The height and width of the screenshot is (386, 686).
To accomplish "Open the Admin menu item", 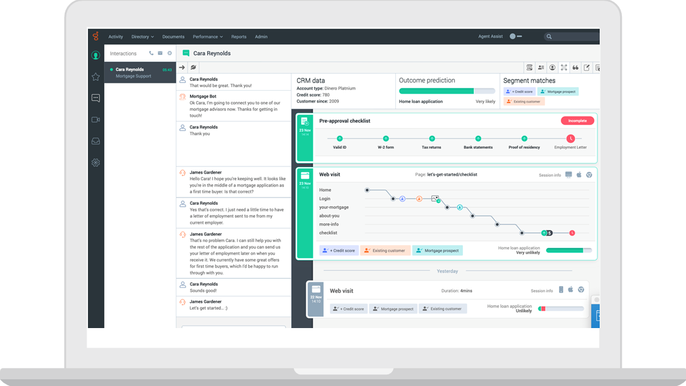I will coord(261,37).
